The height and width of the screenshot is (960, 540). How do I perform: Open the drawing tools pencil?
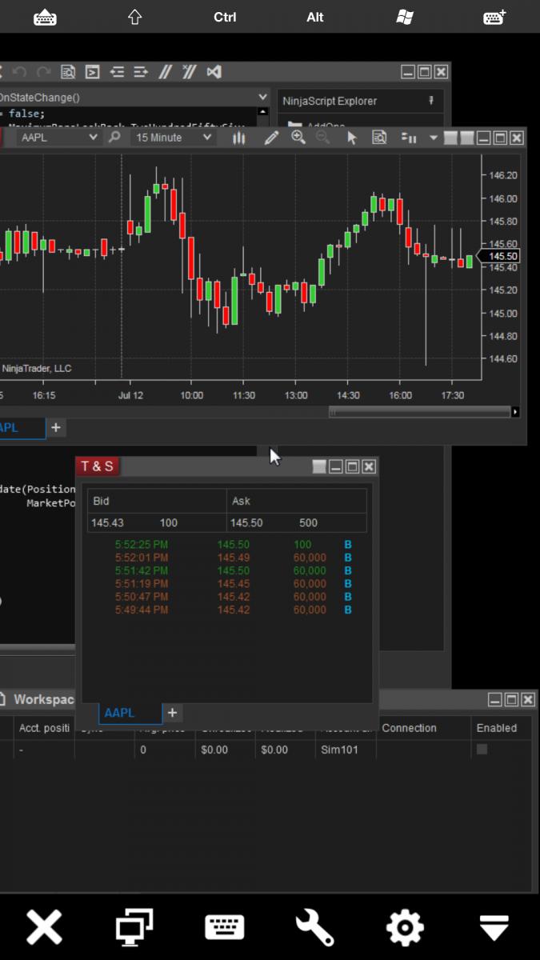click(271, 138)
